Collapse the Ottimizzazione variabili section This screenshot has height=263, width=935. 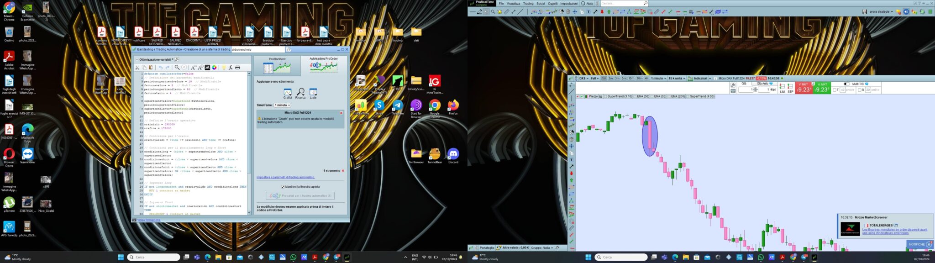pyautogui.click(x=137, y=59)
